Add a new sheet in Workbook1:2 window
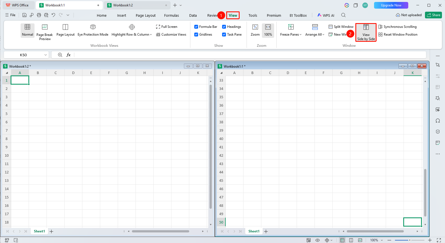The width and height of the screenshot is (445, 243). tap(51, 231)
